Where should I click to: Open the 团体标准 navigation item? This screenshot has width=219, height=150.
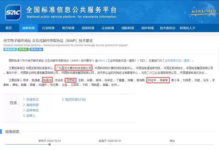point(88,28)
